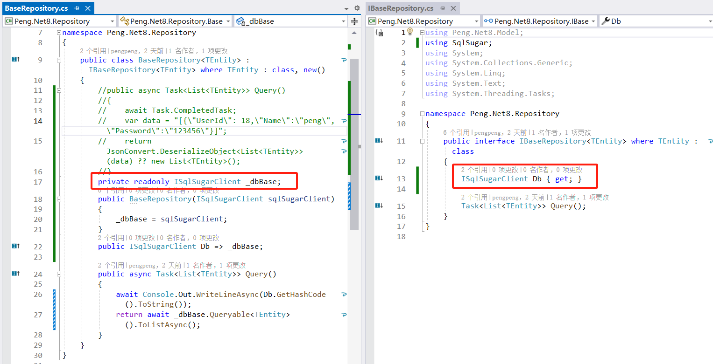713x364 pixels.
Task: Open the lightbulb quick actions on line 1
Action: pos(410,32)
